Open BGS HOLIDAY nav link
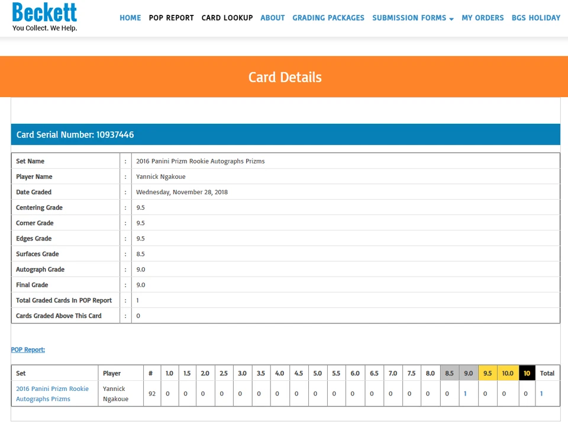Viewport: 568px width, 433px height. click(536, 18)
